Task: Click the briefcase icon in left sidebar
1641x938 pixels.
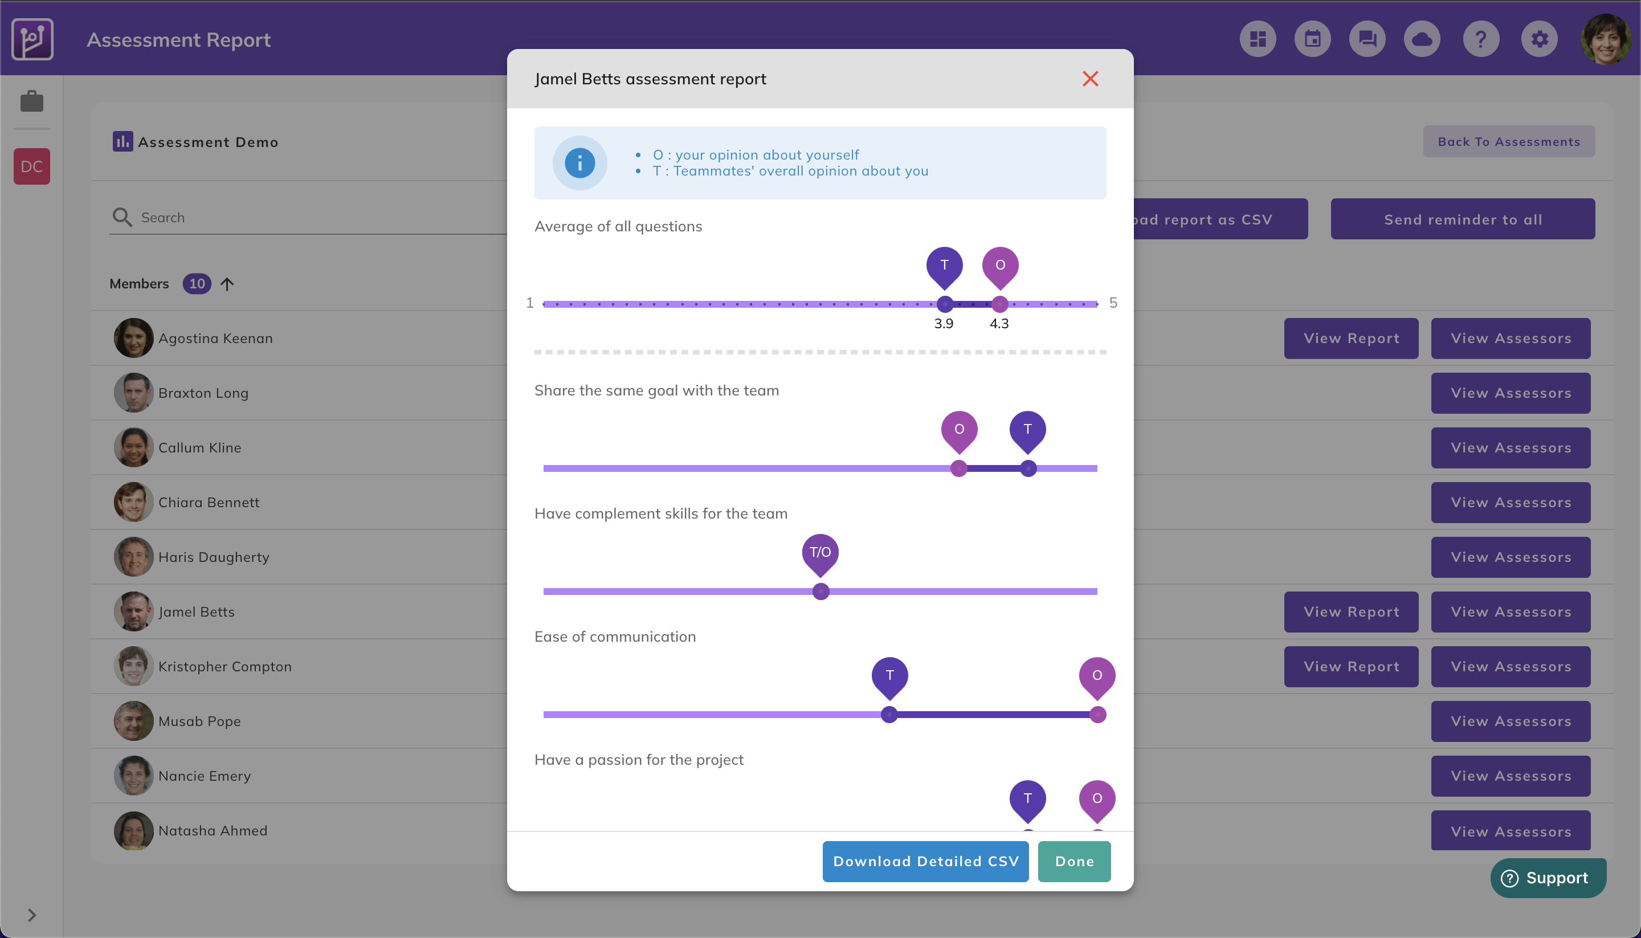Action: coord(31,101)
